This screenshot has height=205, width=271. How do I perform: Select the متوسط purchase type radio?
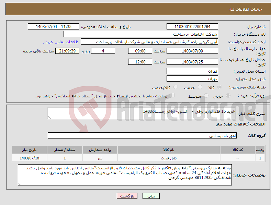click(206, 95)
